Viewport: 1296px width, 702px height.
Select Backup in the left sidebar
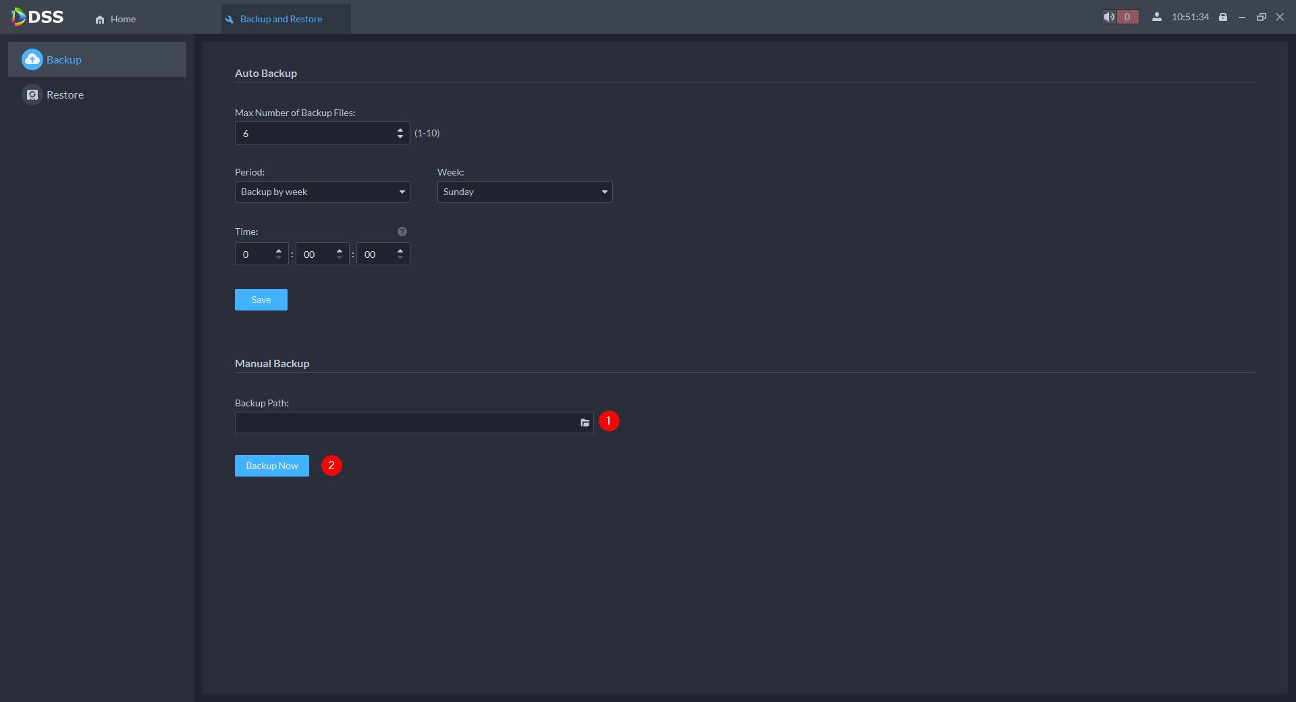pos(97,59)
